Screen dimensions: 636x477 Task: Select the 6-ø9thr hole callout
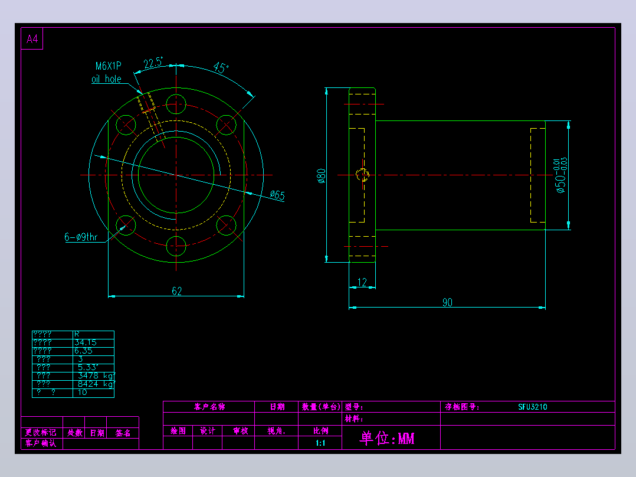pyautogui.click(x=81, y=237)
